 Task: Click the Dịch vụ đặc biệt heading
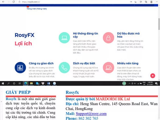click(x=84, y=63)
